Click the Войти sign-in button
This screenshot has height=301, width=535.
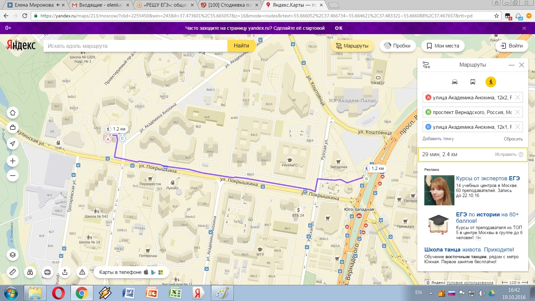click(512, 46)
